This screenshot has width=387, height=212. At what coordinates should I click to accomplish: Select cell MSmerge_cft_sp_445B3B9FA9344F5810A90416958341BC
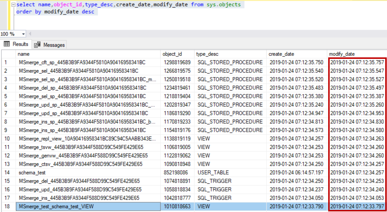pyautogui.click(x=88, y=62)
